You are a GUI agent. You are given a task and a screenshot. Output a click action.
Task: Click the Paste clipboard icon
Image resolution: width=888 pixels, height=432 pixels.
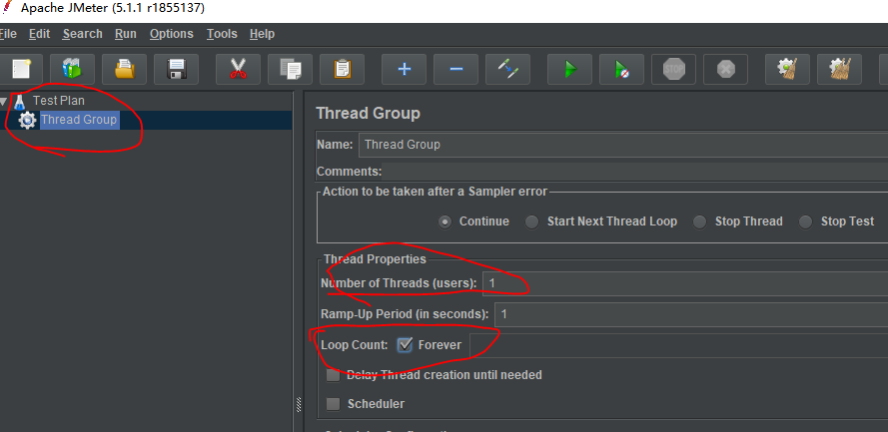(342, 70)
